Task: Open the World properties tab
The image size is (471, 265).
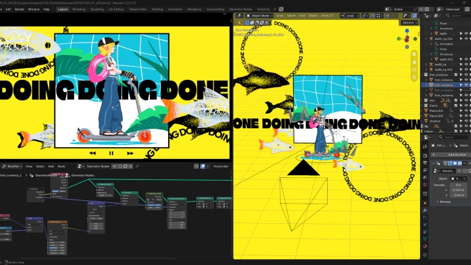Action: coord(425,185)
